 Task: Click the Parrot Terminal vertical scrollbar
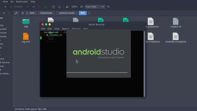click(x=144, y=64)
